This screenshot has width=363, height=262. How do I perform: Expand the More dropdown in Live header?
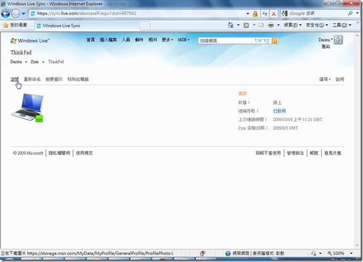[x=167, y=40]
